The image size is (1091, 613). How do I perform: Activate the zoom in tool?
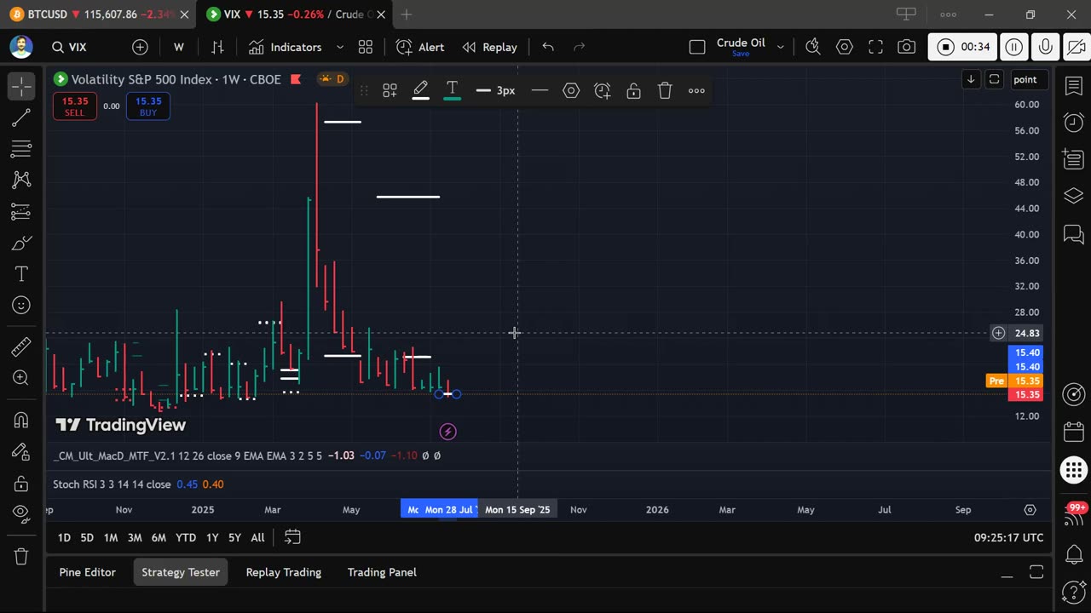coord(21,377)
